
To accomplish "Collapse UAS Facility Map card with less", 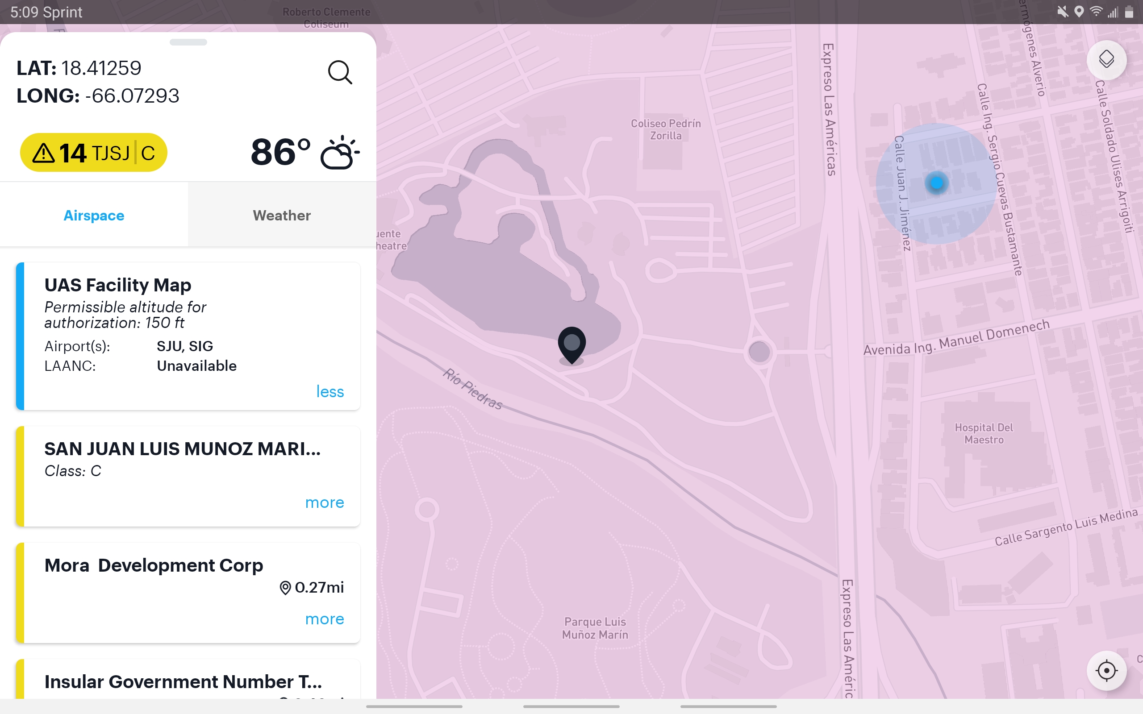I will coord(330,391).
